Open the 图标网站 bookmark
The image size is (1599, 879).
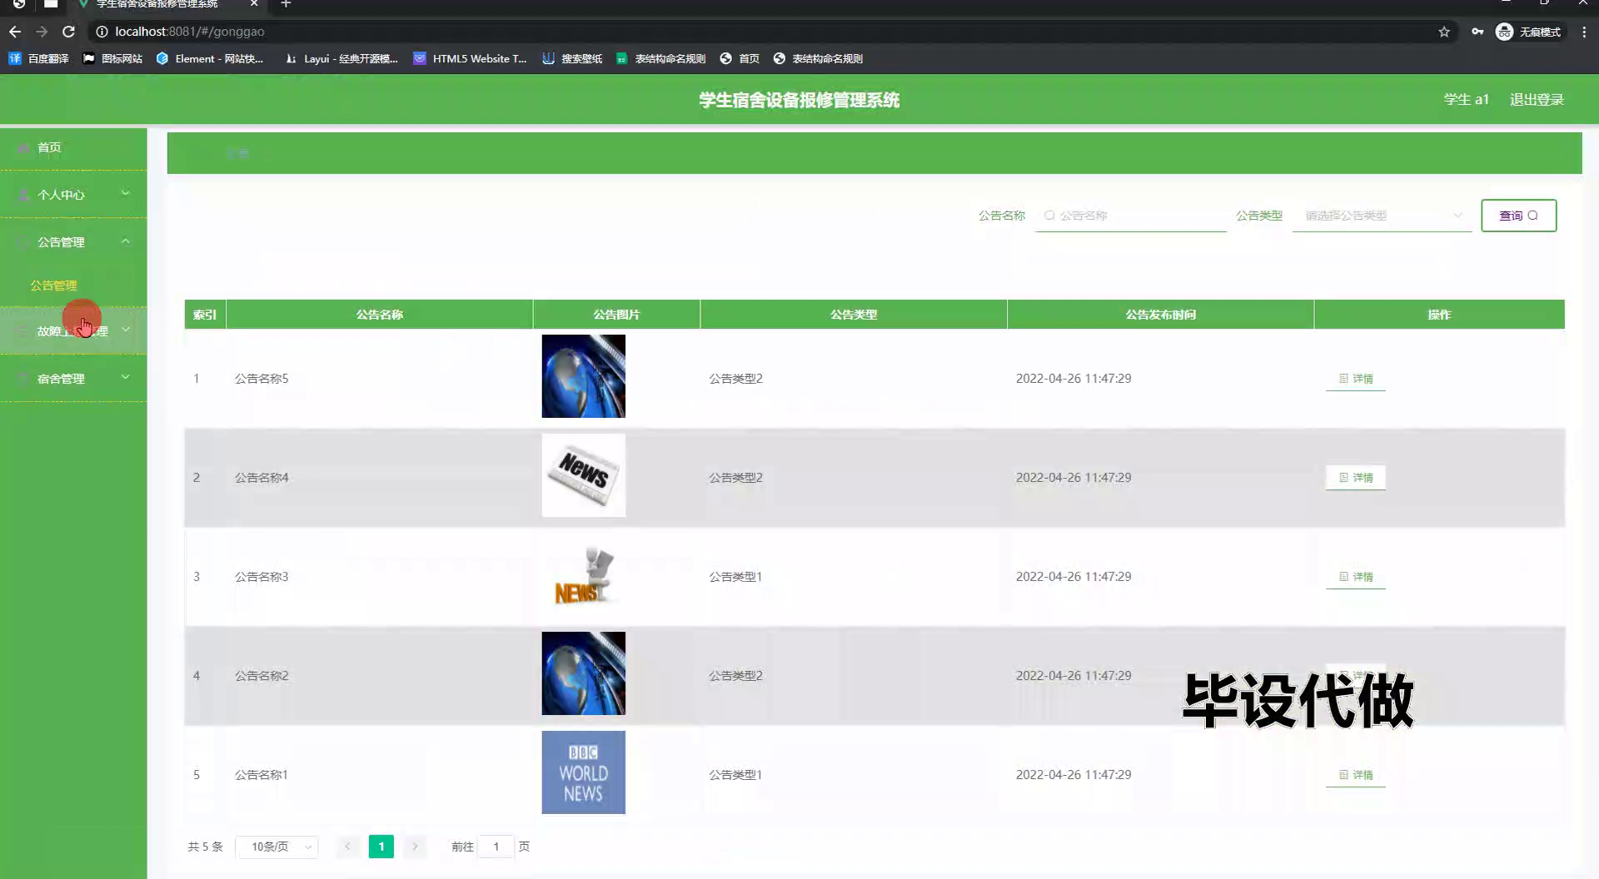[112, 58]
